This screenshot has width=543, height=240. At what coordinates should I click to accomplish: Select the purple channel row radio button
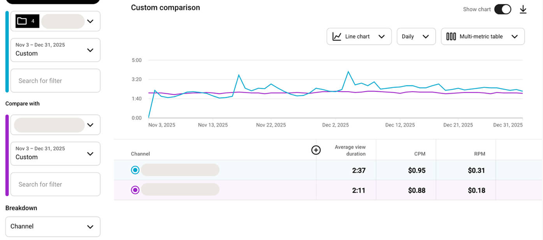(x=135, y=190)
